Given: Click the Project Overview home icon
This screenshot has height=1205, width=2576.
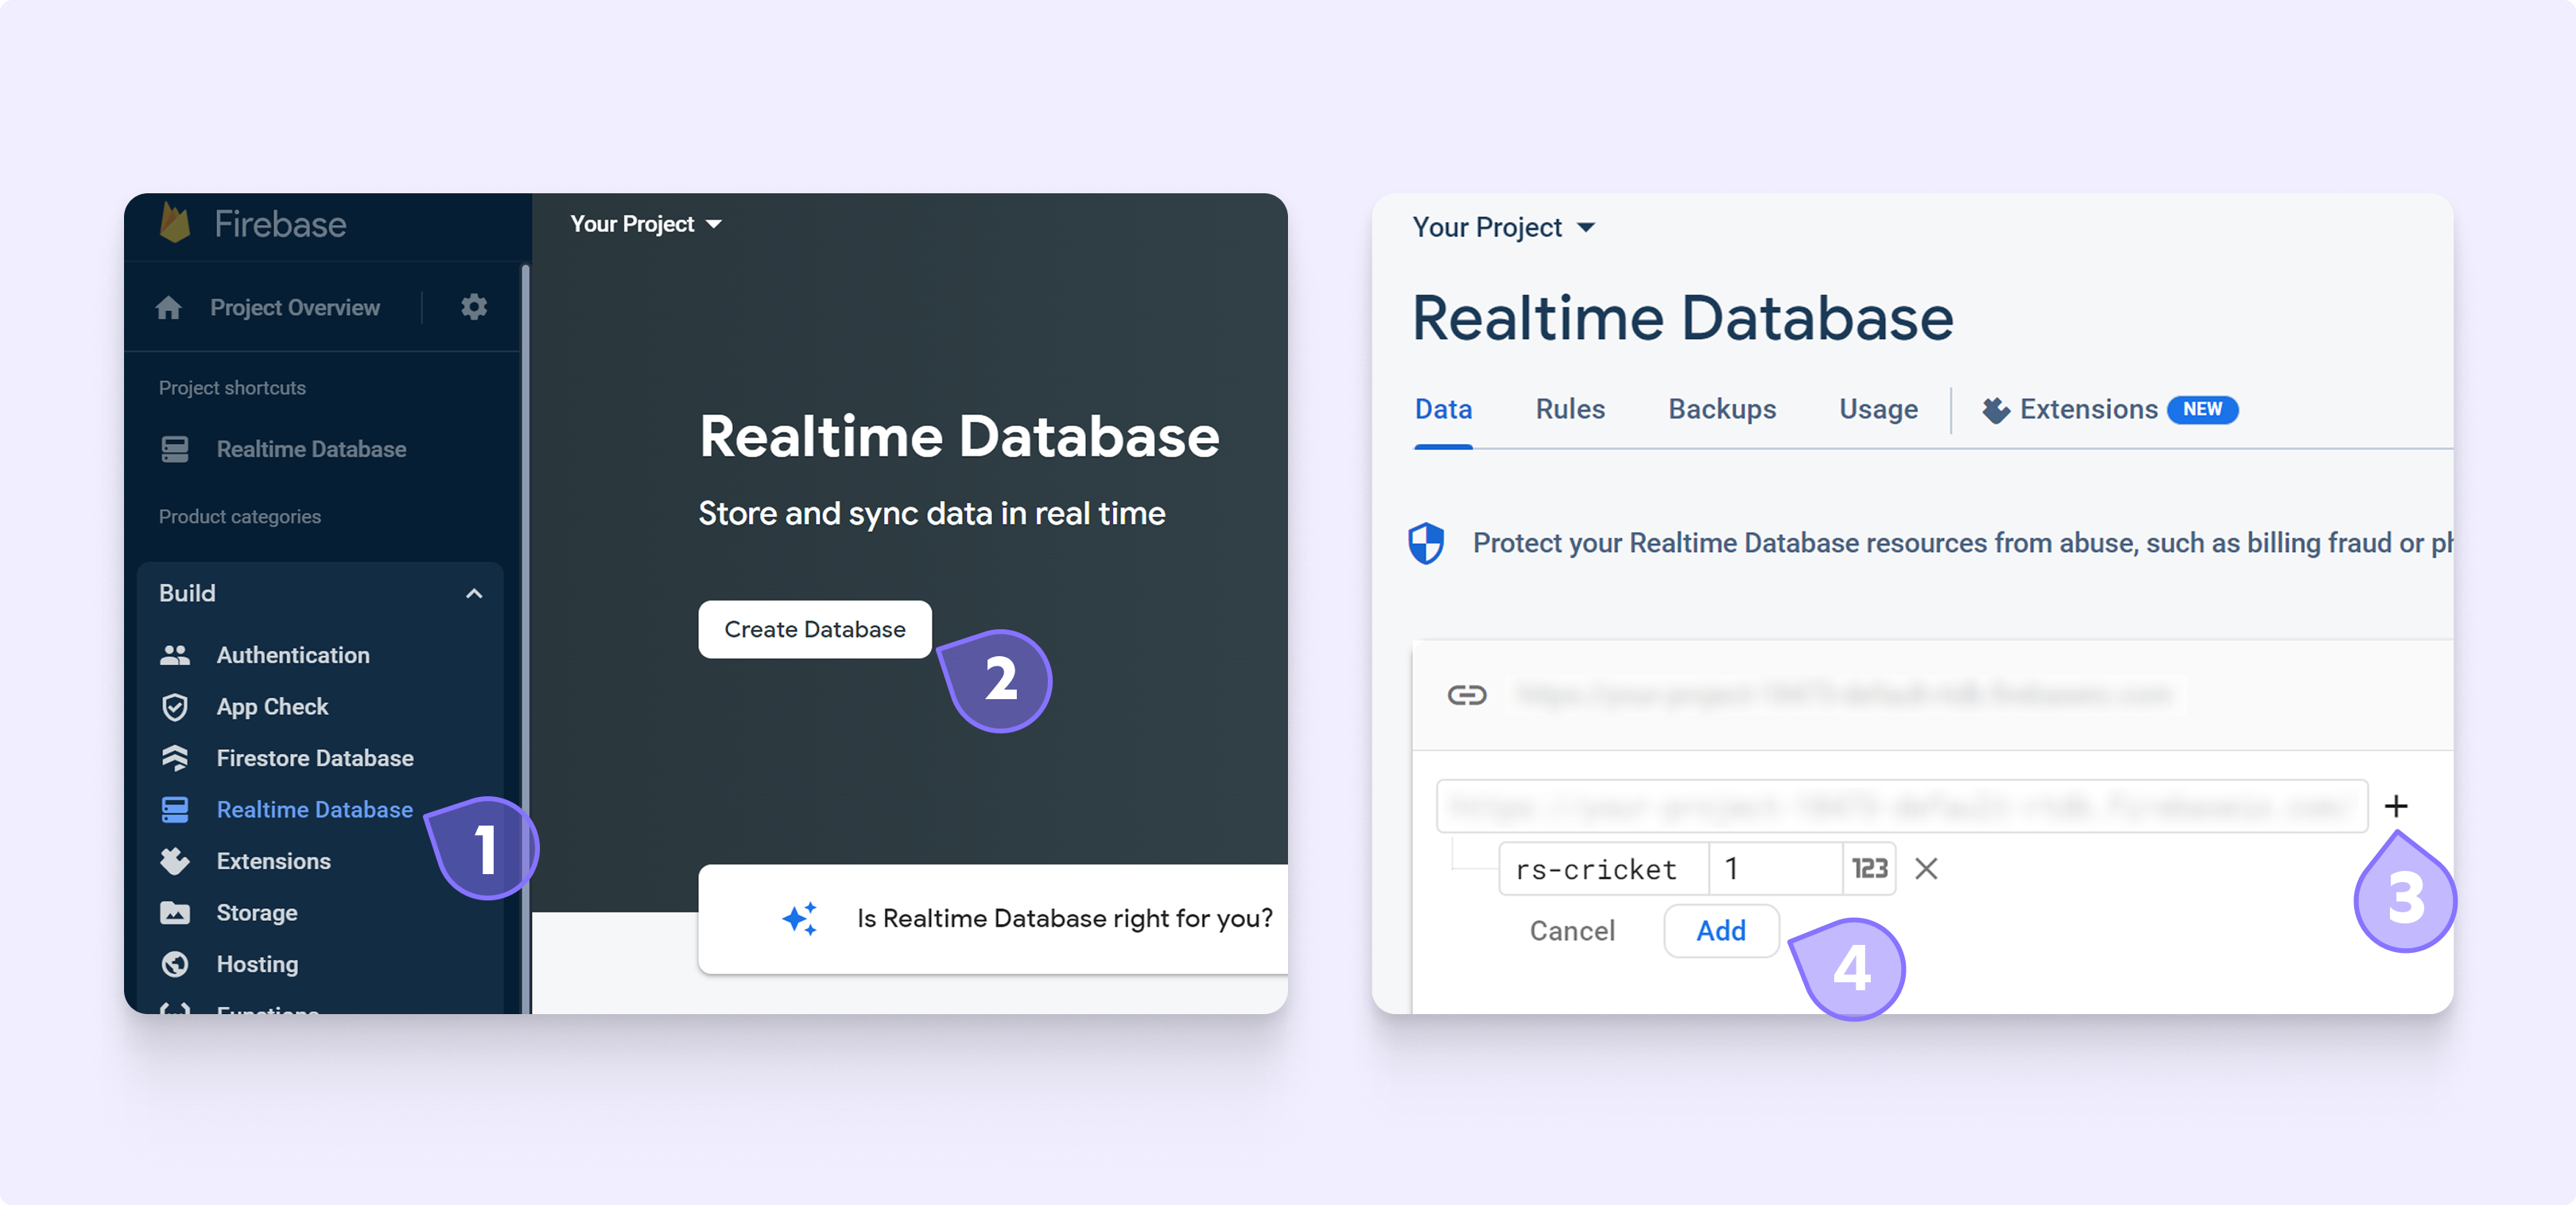Looking at the screenshot, I should click(169, 308).
